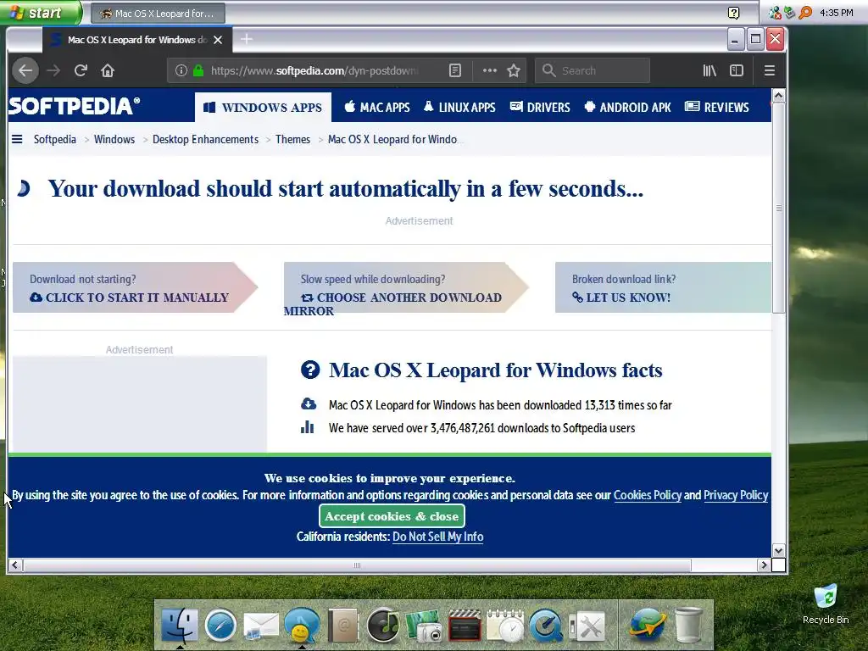
Task: Click the bar chart statistics icon
Action: 307,427
